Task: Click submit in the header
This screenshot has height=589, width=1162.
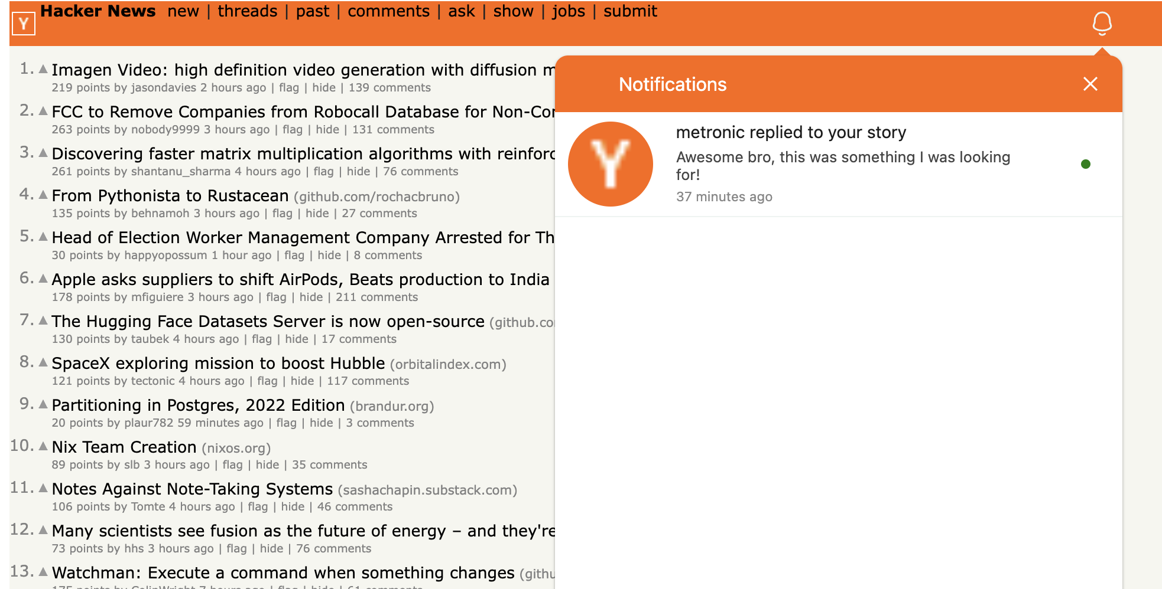Action: 630,11
